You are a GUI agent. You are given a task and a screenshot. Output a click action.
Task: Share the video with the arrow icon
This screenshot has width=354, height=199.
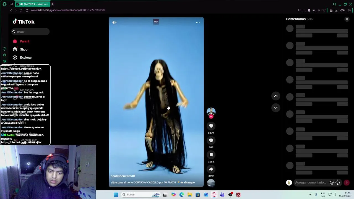(x=211, y=169)
